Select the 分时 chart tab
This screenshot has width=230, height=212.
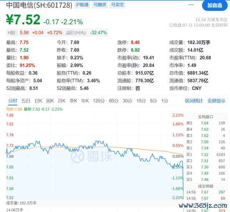(13, 101)
